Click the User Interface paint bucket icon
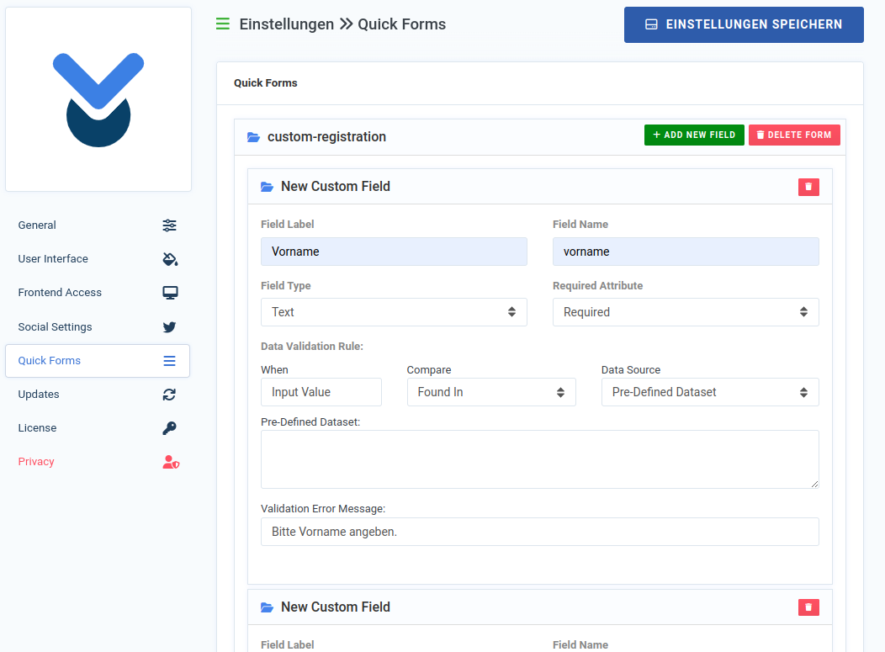885x652 pixels. [x=170, y=259]
